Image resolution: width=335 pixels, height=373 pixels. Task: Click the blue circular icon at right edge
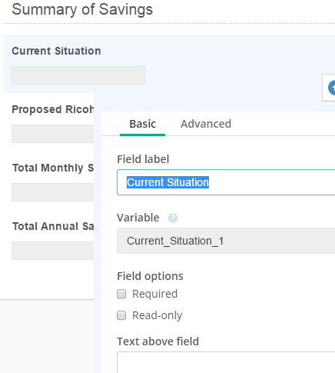pos(332,88)
